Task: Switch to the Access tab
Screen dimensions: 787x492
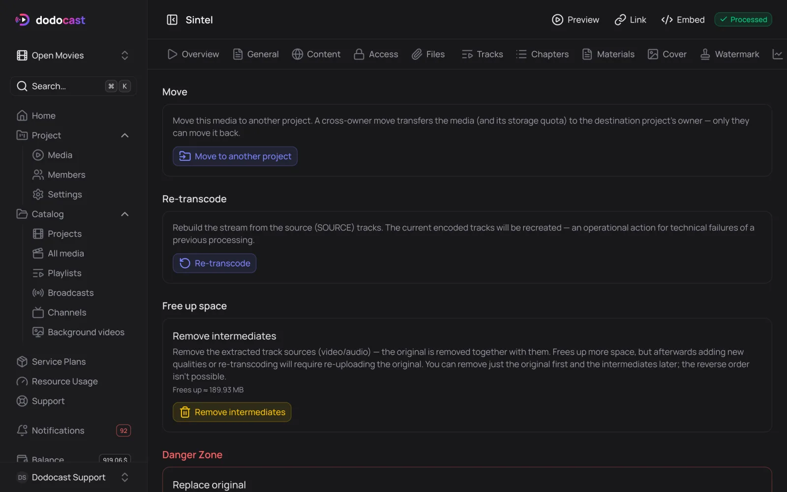Action: 376,54
